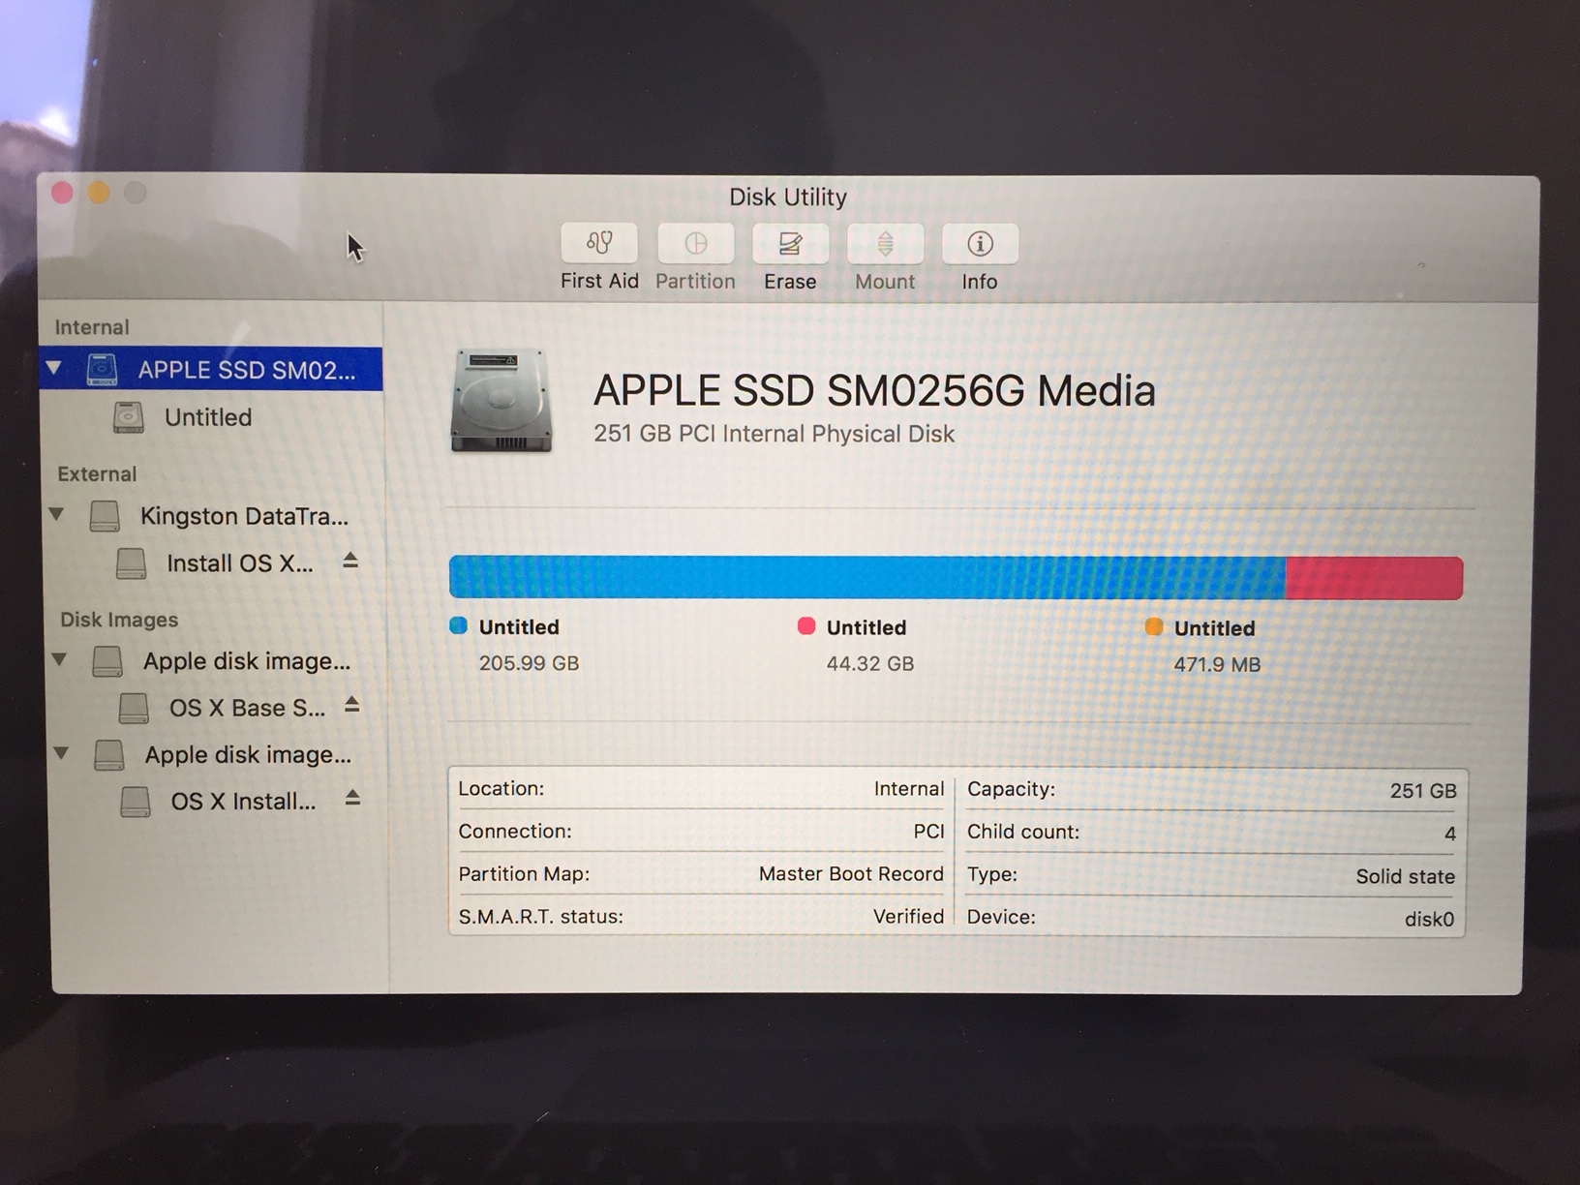Close the Disk Utility window
The width and height of the screenshot is (1580, 1185).
coord(63,193)
